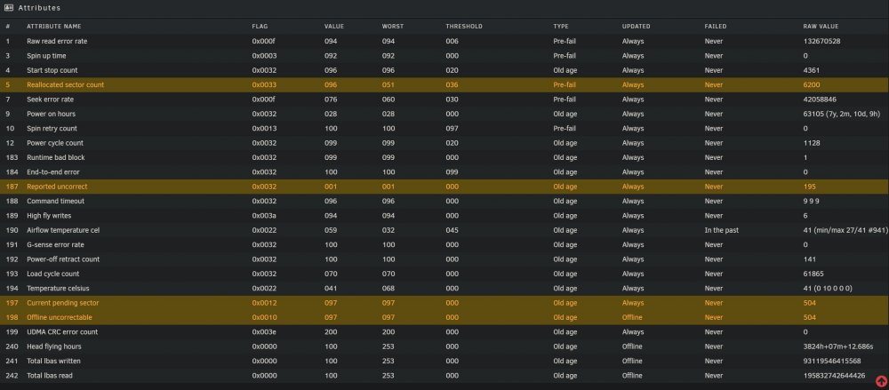Image resolution: width=889 pixels, height=390 pixels.
Task: Click raw value 195832742644426
Action: [834, 375]
